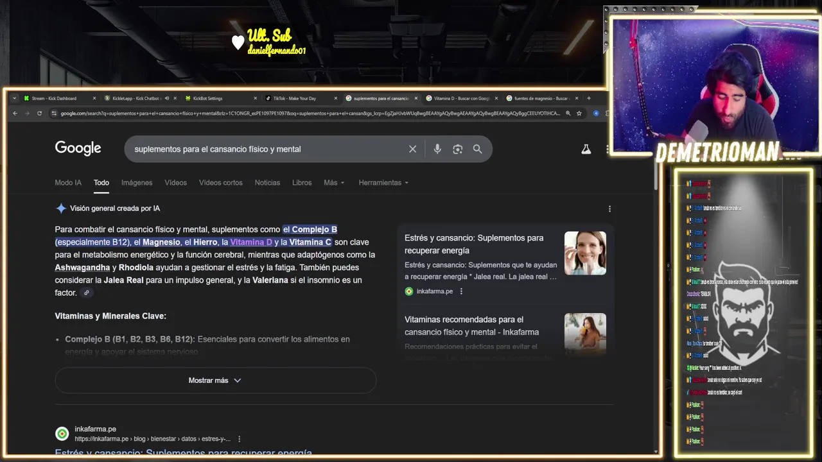Search by image with Lens icon

[457, 149]
